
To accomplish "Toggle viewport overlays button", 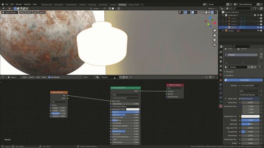I will (193, 12).
